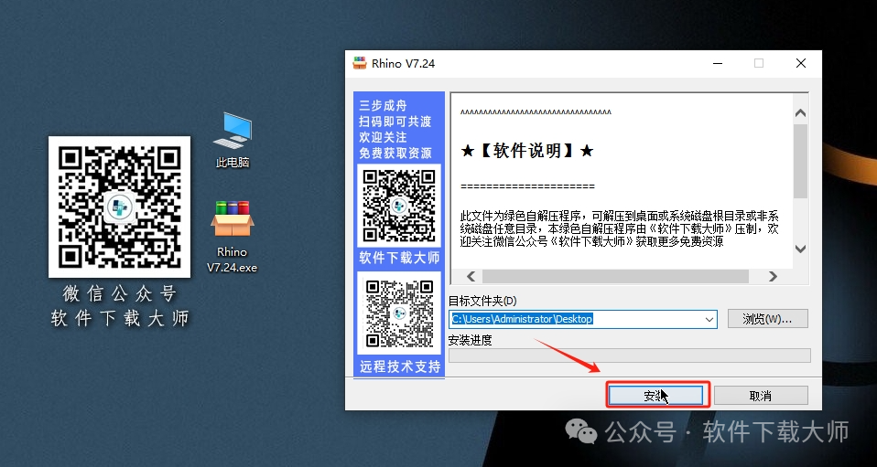Click the ★【软件说明】★ heading text

coord(526,151)
